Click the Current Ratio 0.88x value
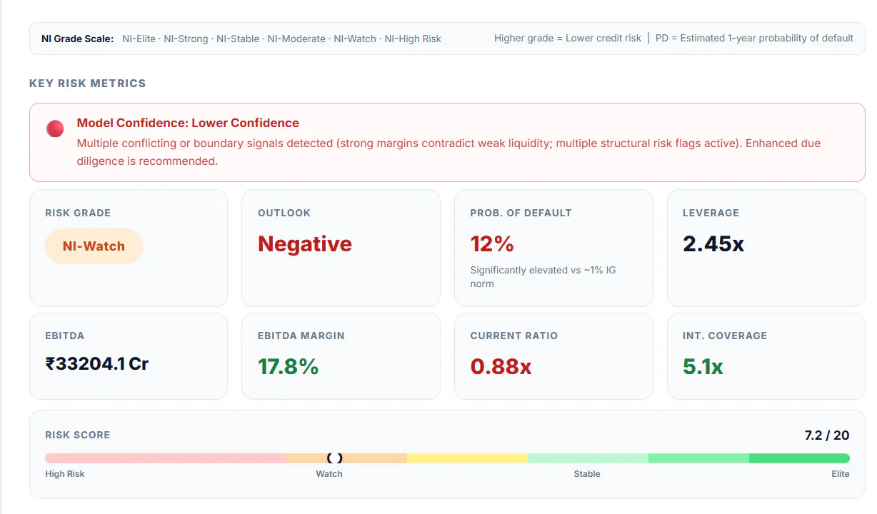Viewport: 877px width, 514px height. (501, 367)
